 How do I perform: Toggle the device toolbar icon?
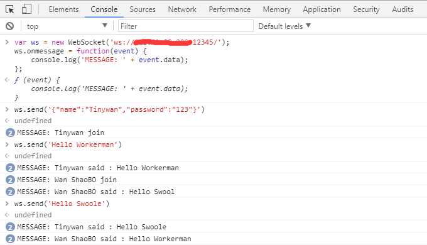click(26, 9)
